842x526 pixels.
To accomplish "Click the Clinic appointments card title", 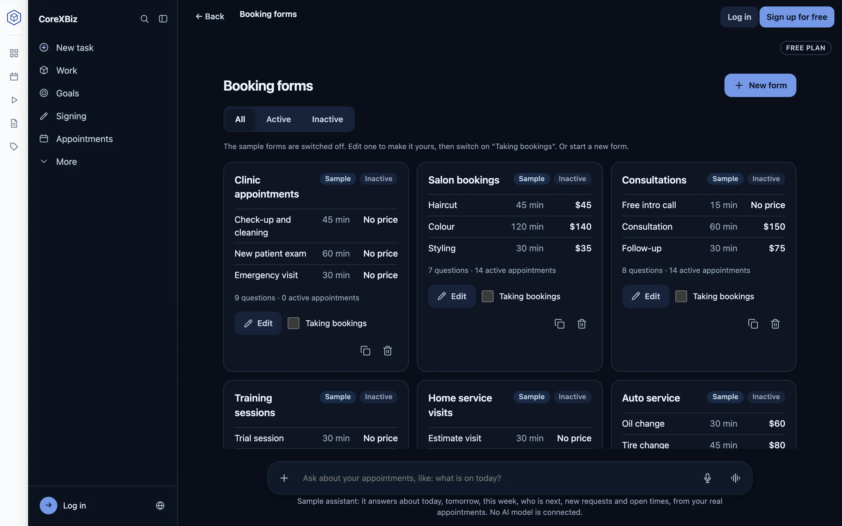I will tap(267, 187).
